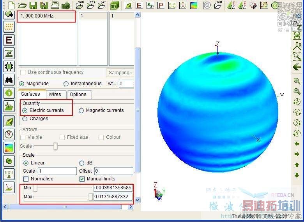Select Magnetic currents quantity
This screenshot has width=304, height=222.
point(81,110)
